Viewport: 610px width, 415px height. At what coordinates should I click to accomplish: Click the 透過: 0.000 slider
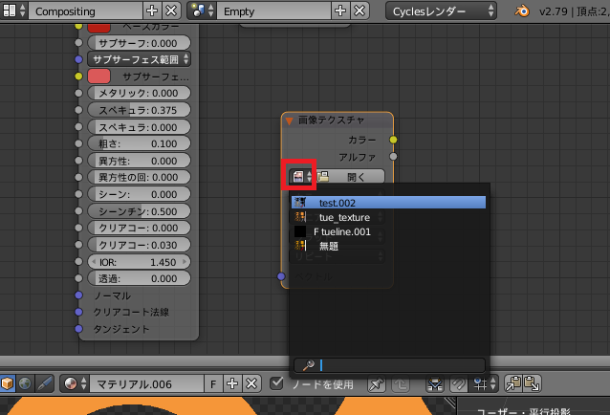click(x=140, y=278)
